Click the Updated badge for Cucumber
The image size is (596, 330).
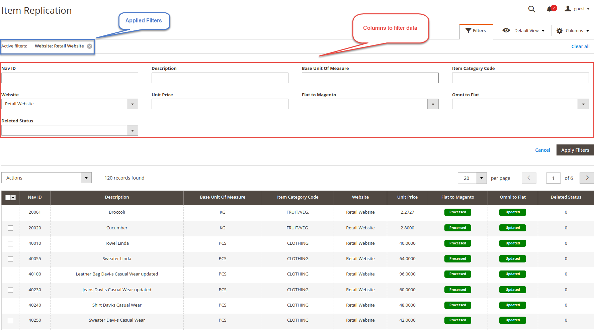(512, 228)
